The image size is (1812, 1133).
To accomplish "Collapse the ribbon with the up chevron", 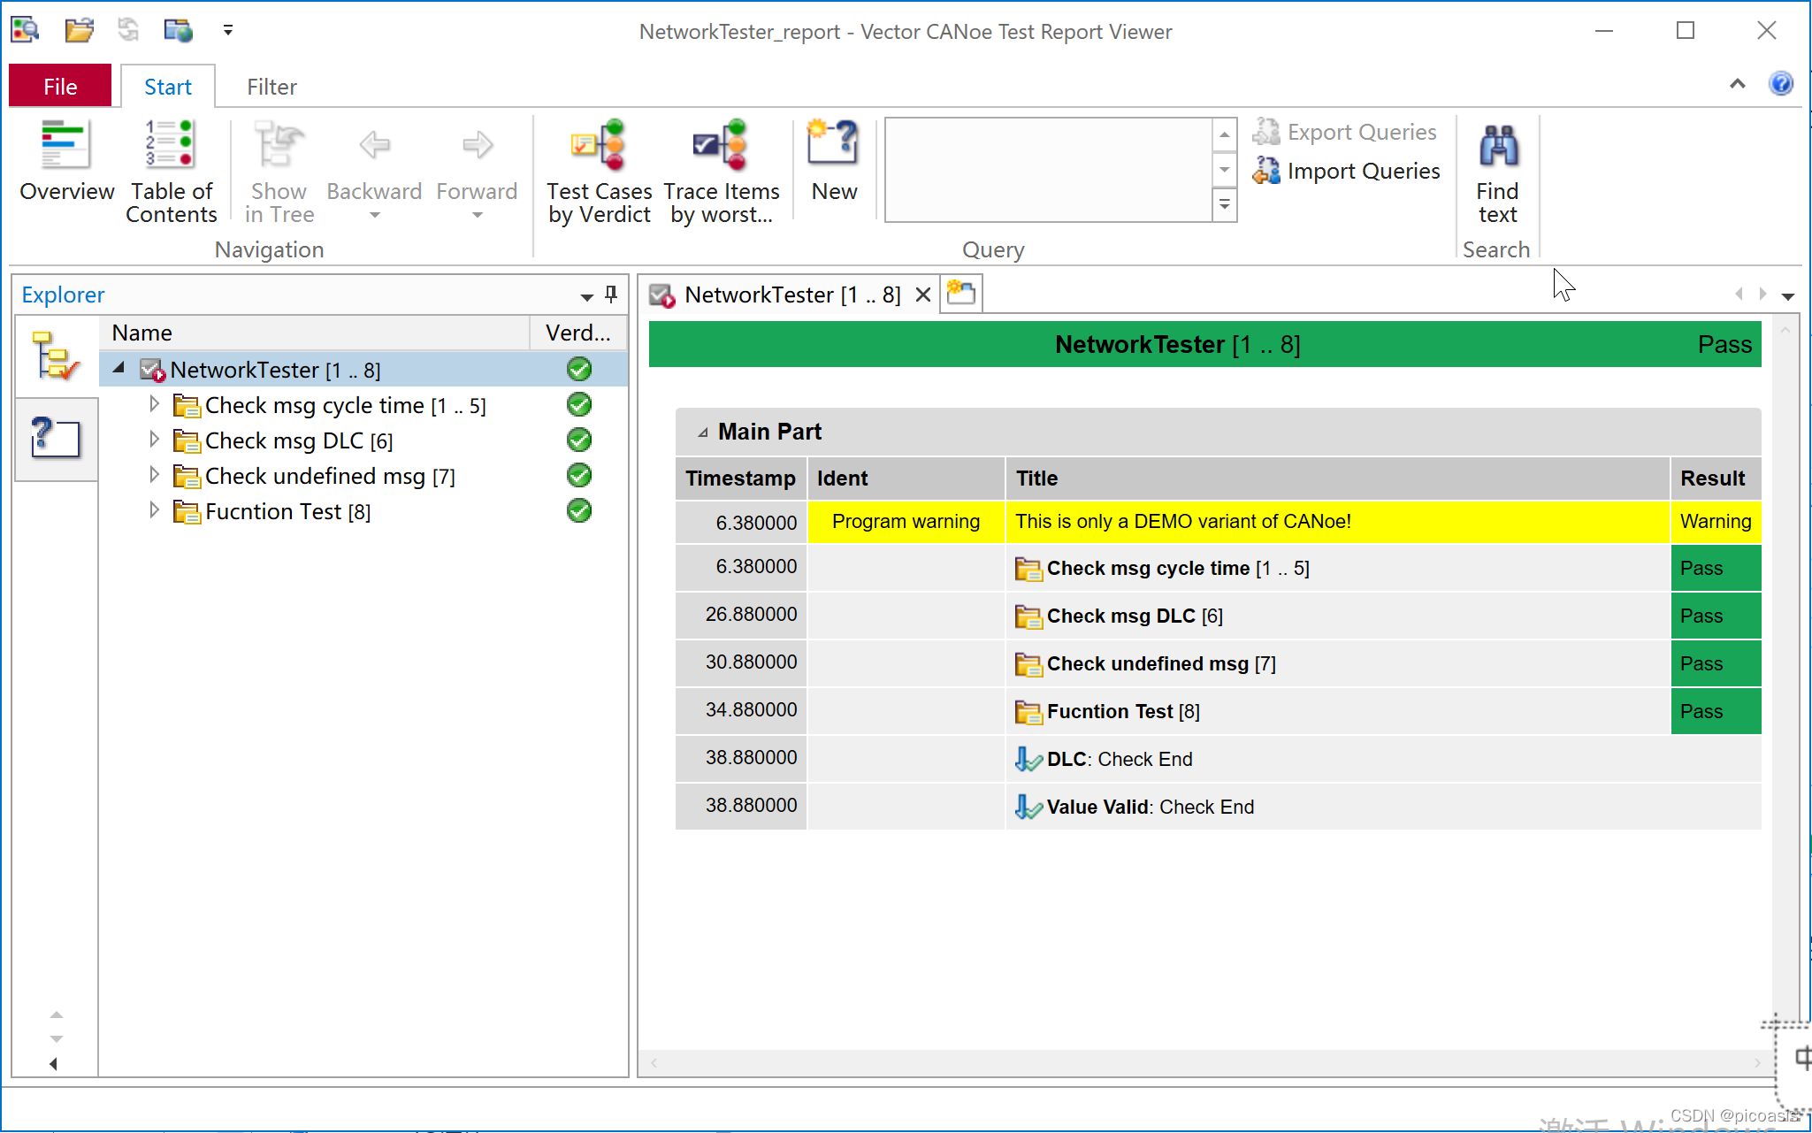I will [x=1737, y=84].
